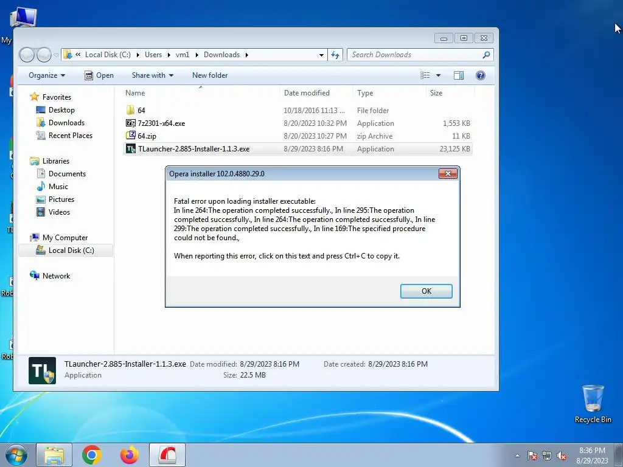This screenshot has height=467, width=623.
Task: Select vm1 in the address path
Action: coord(183,55)
